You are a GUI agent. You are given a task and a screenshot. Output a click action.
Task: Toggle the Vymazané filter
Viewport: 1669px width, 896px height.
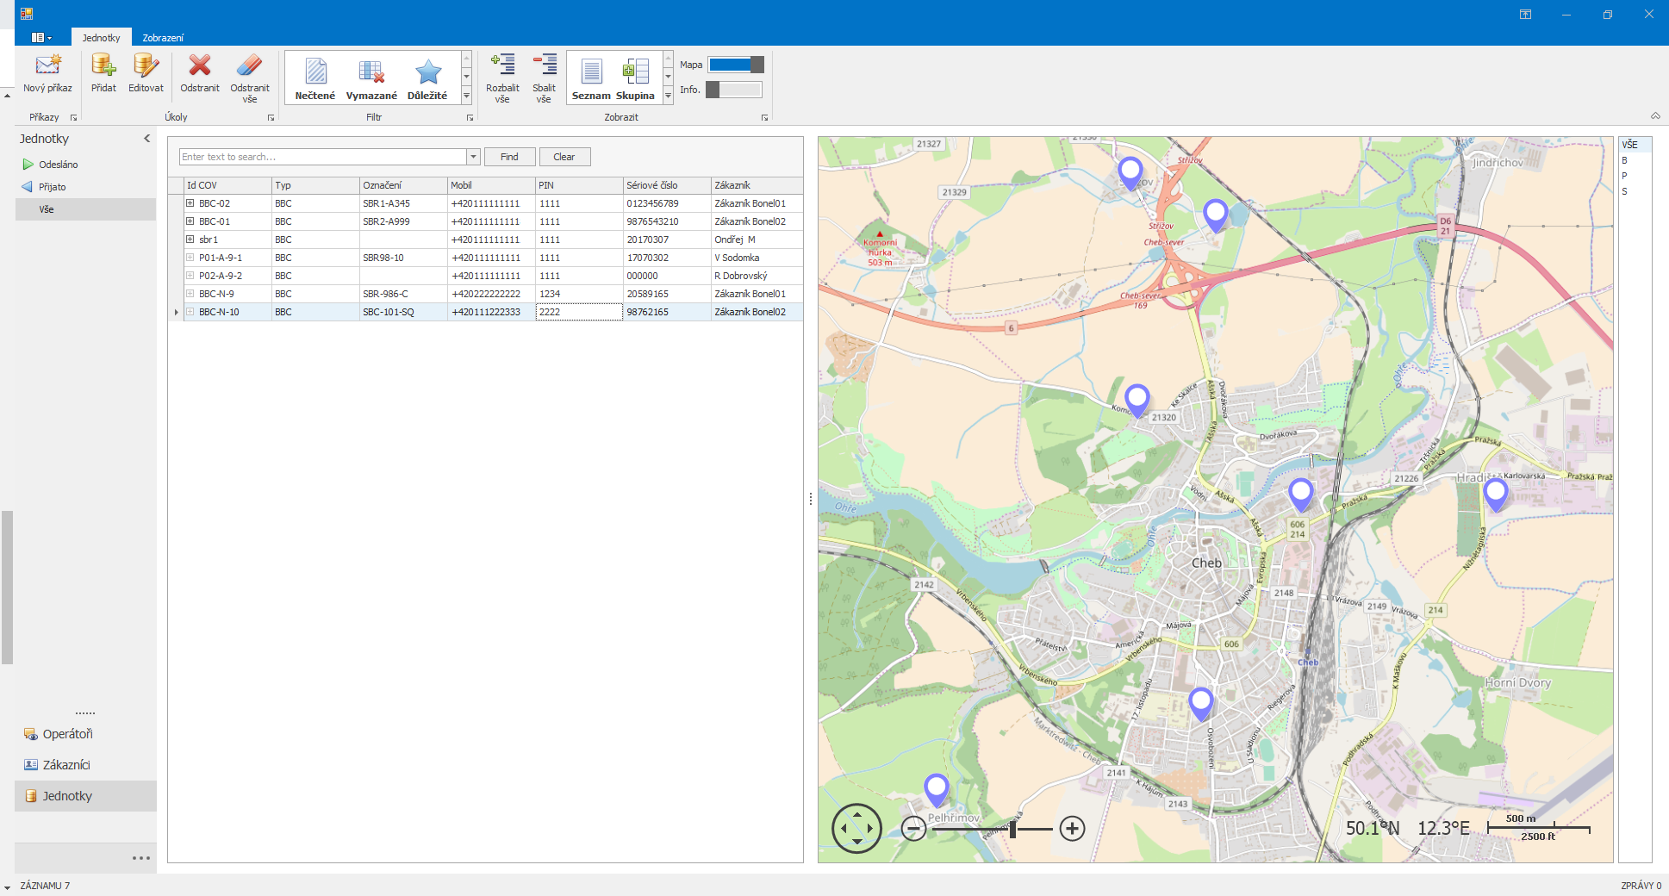click(x=371, y=78)
